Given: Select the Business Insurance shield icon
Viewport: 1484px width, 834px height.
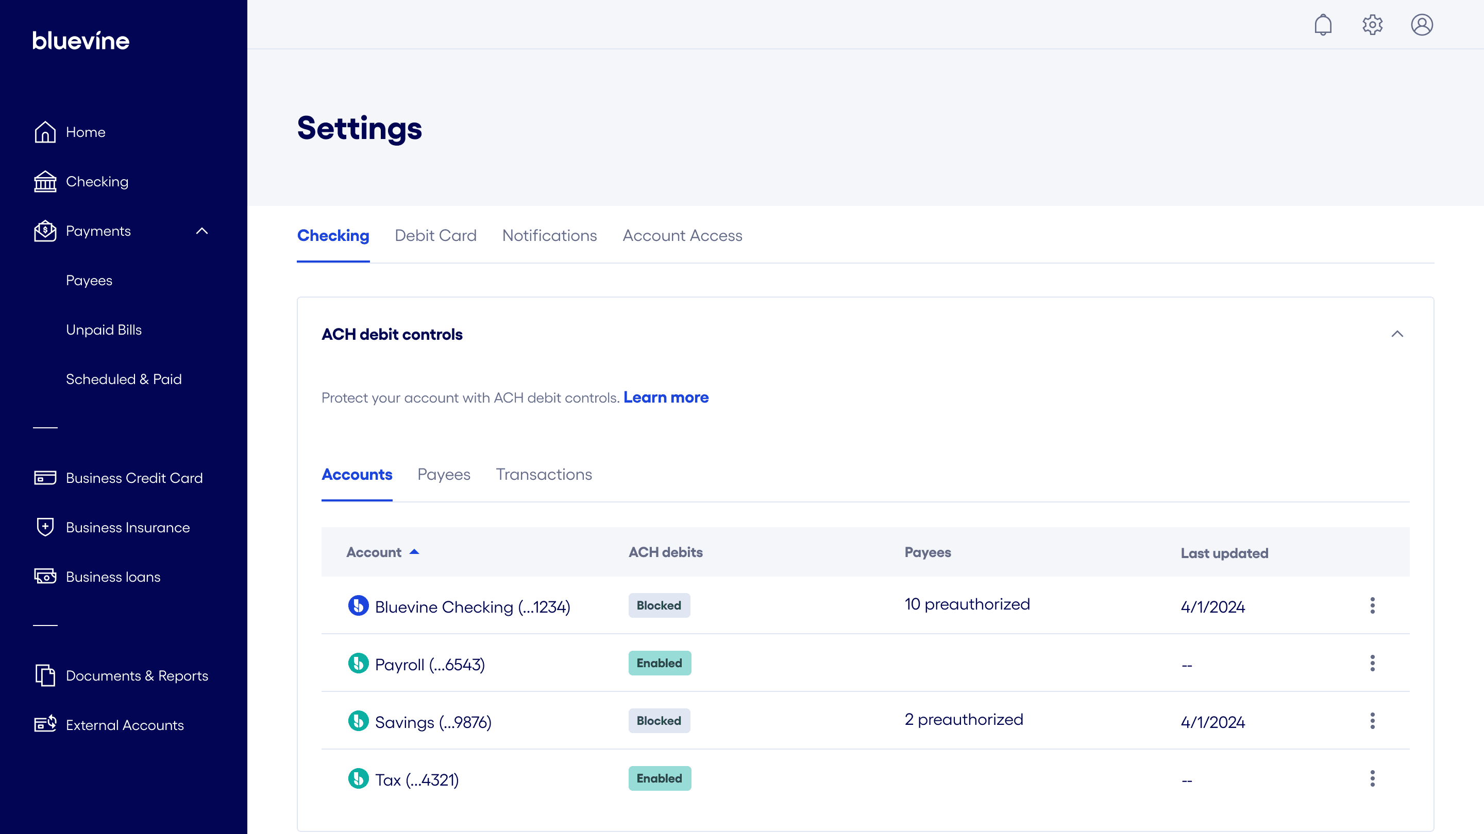Looking at the screenshot, I should [x=44, y=527].
